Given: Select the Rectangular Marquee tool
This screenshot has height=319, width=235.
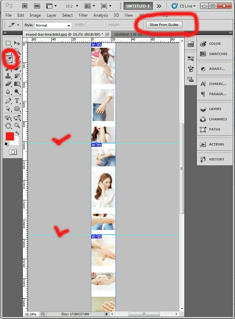Looking at the screenshot, I should [x=8, y=43].
